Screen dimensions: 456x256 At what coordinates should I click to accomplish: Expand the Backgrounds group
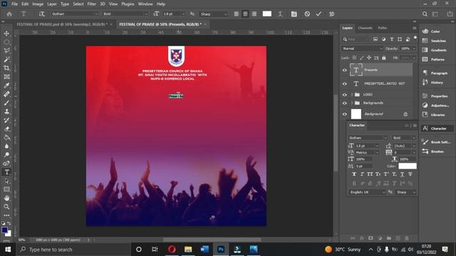[x=351, y=103]
